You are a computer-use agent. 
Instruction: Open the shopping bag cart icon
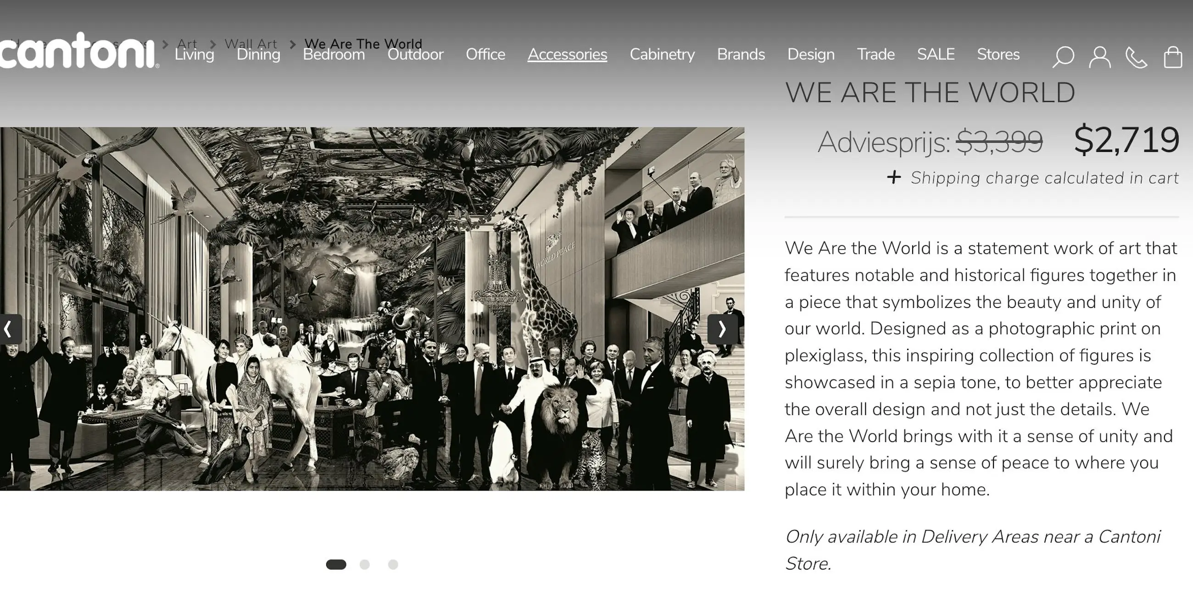(x=1173, y=56)
